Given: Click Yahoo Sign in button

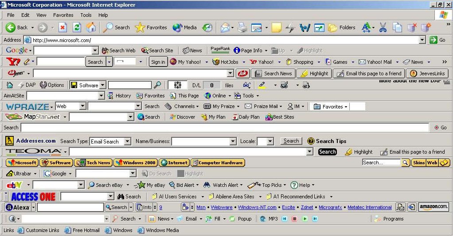Looking at the screenshot, I should click(x=158, y=62).
